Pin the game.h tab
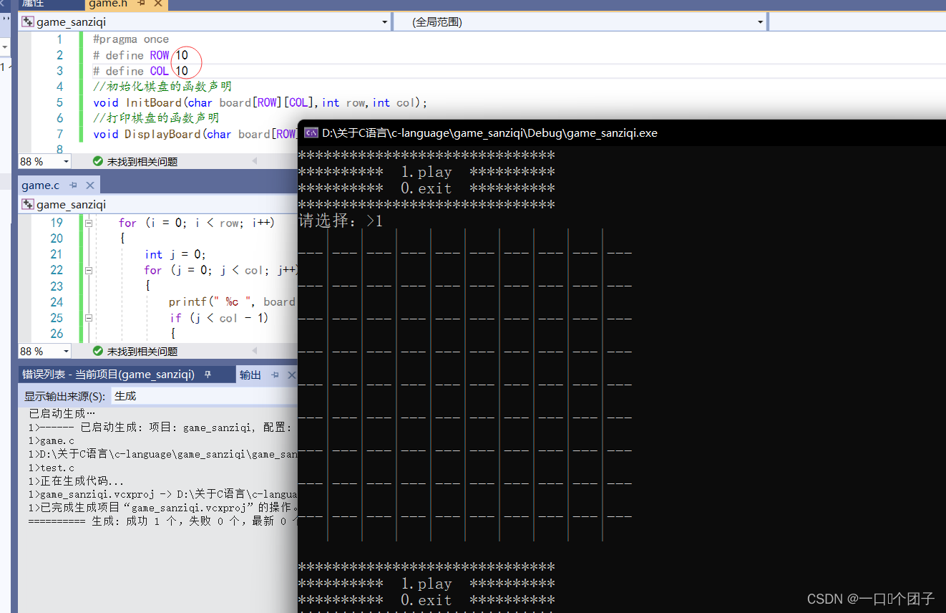This screenshot has height=613, width=946. (141, 4)
